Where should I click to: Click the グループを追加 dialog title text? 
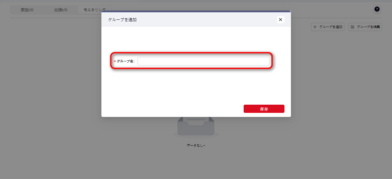(x=122, y=20)
